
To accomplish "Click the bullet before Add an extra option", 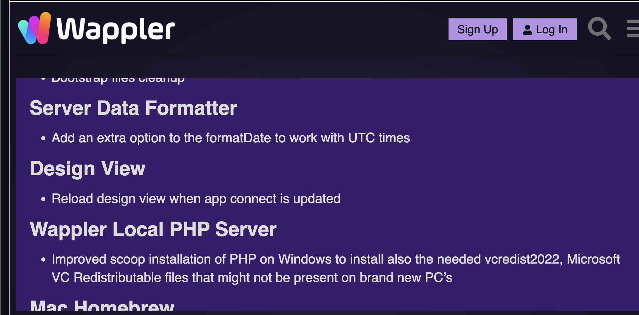I will coord(43,138).
